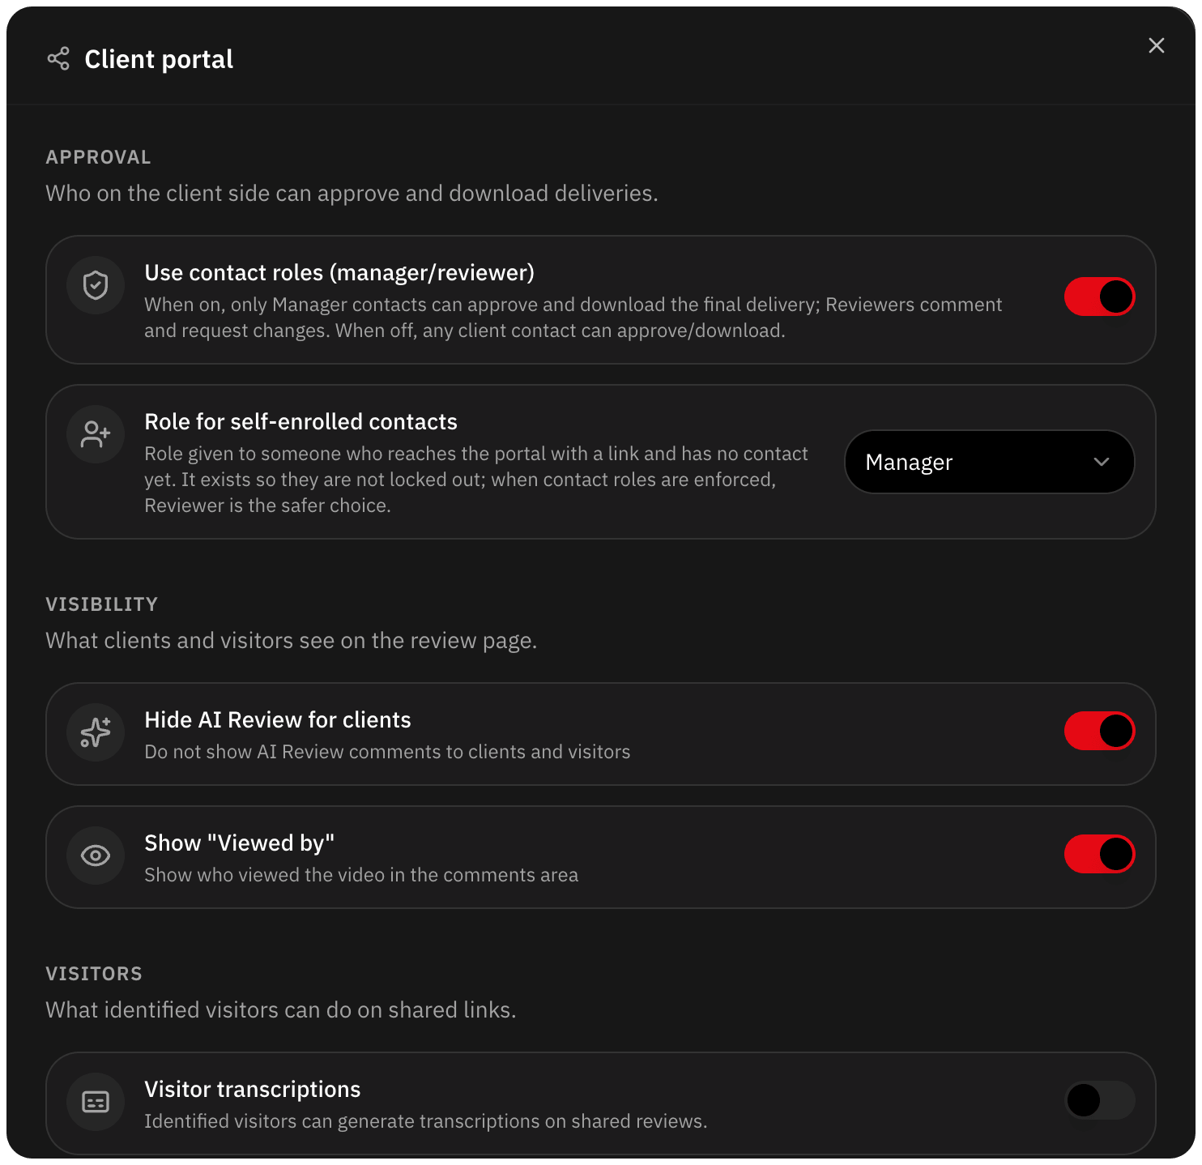Click "When on, only Manager contacts" description text
Viewport: 1202px width, 1165px height.
click(573, 318)
